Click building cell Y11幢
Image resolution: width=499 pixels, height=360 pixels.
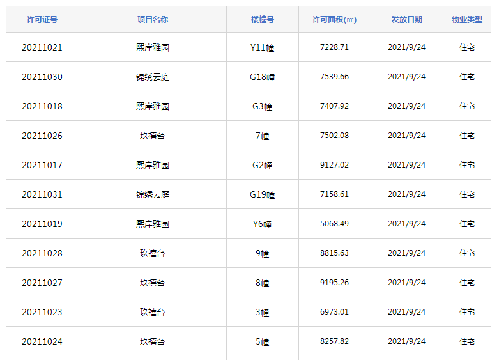(x=263, y=47)
